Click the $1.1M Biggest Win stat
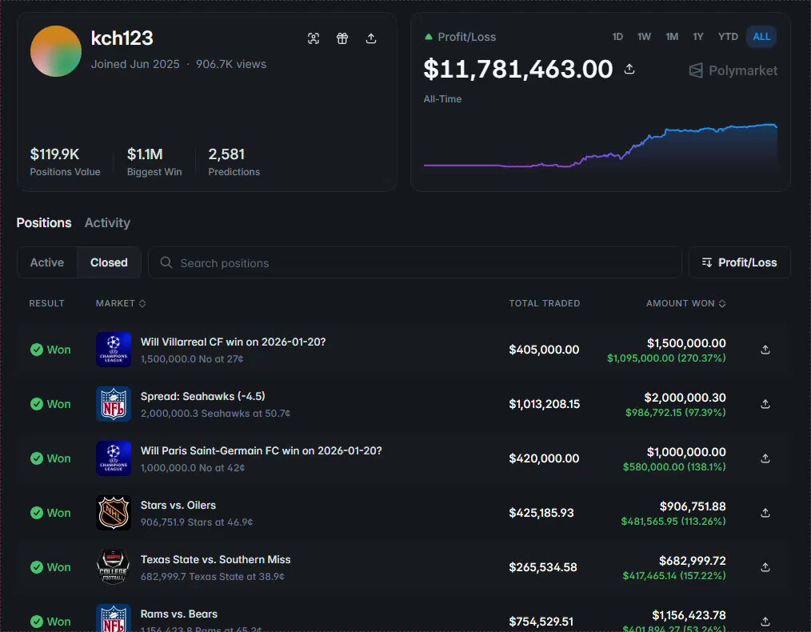811x632 pixels. 154,162
